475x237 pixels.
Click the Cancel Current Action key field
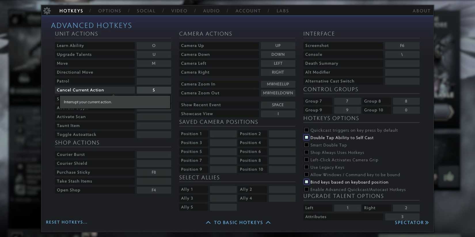pos(154,90)
